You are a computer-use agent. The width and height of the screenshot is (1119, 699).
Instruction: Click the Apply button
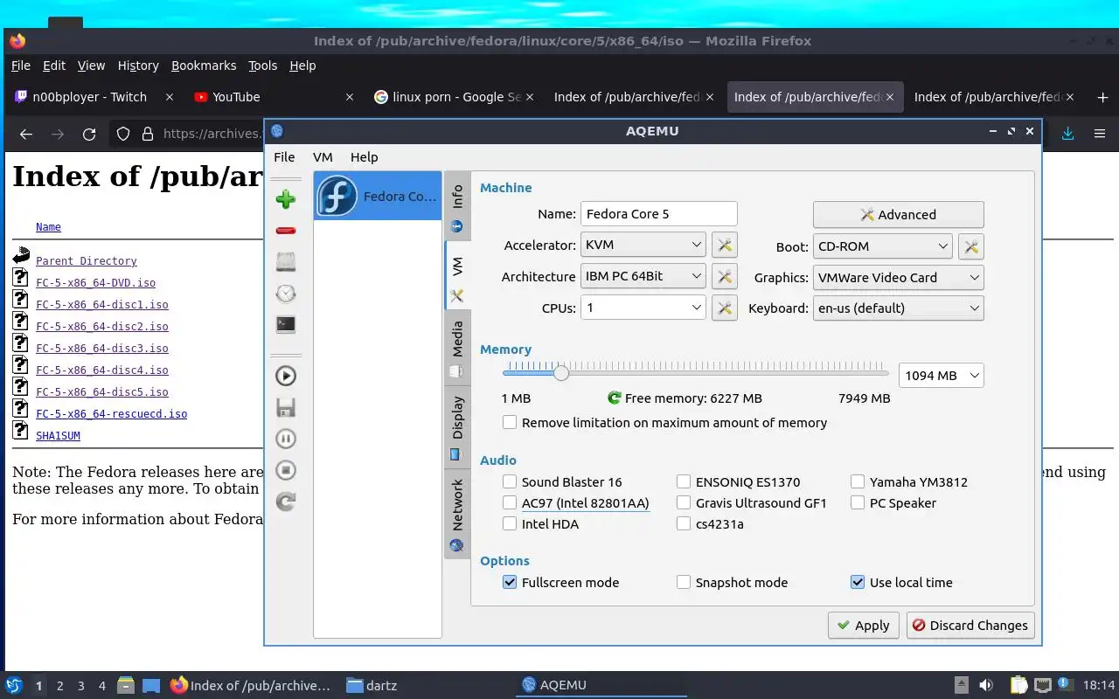pos(862,626)
